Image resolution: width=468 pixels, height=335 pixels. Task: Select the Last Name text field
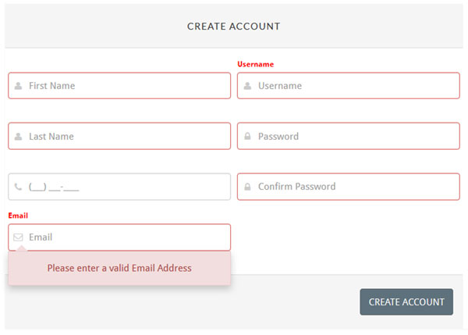pos(125,137)
